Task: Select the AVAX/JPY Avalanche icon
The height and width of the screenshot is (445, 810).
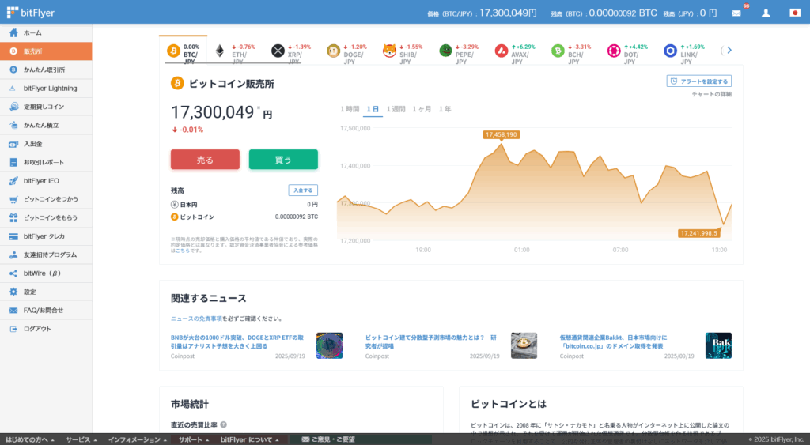Action: coord(501,51)
